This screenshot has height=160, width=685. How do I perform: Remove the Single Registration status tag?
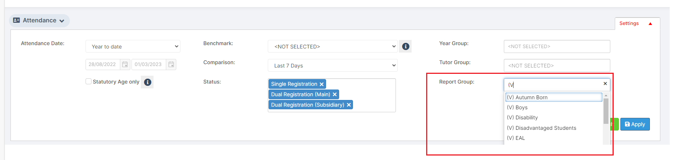click(x=322, y=84)
